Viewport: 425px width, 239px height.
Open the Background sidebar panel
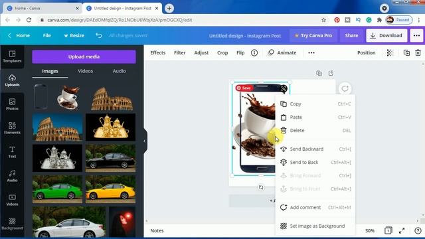[x=12, y=224]
